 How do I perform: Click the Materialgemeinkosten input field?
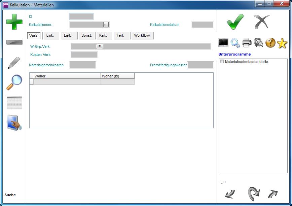coord(83,65)
